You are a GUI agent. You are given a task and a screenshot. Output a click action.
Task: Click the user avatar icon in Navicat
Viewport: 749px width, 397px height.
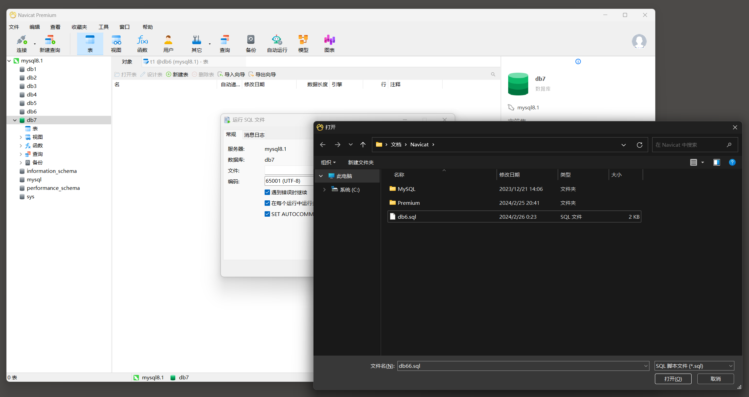[639, 41]
